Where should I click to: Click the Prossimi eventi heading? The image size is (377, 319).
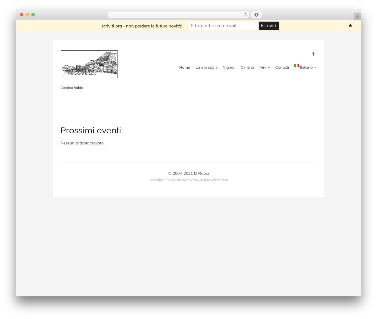(92, 130)
